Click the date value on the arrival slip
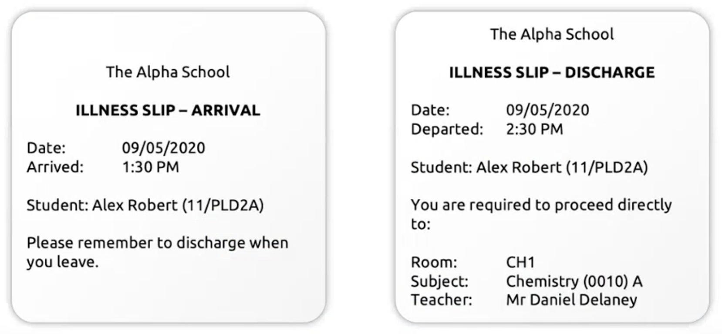 coord(163,148)
